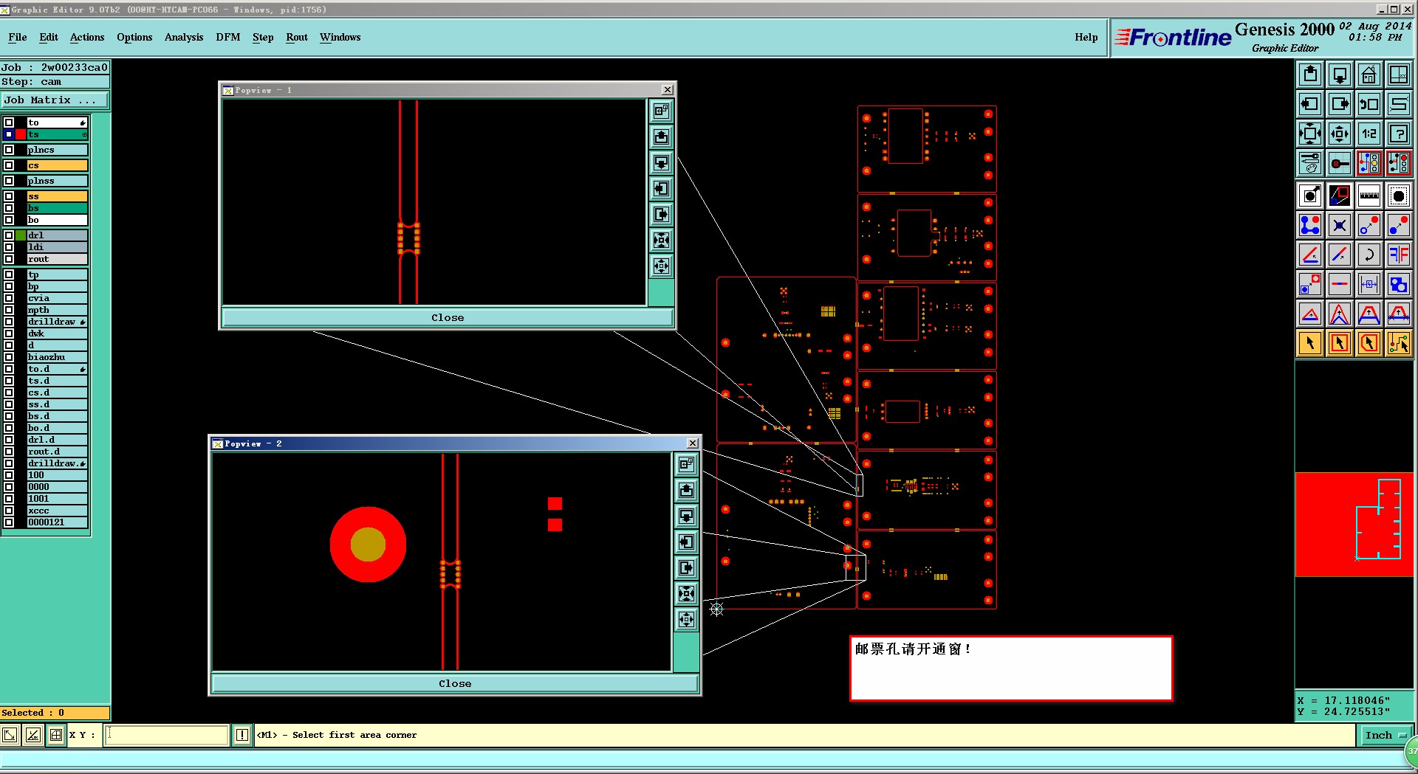Toggle checkbox for layer 'cs'
Screen dimensions: 1418x774
(9, 165)
